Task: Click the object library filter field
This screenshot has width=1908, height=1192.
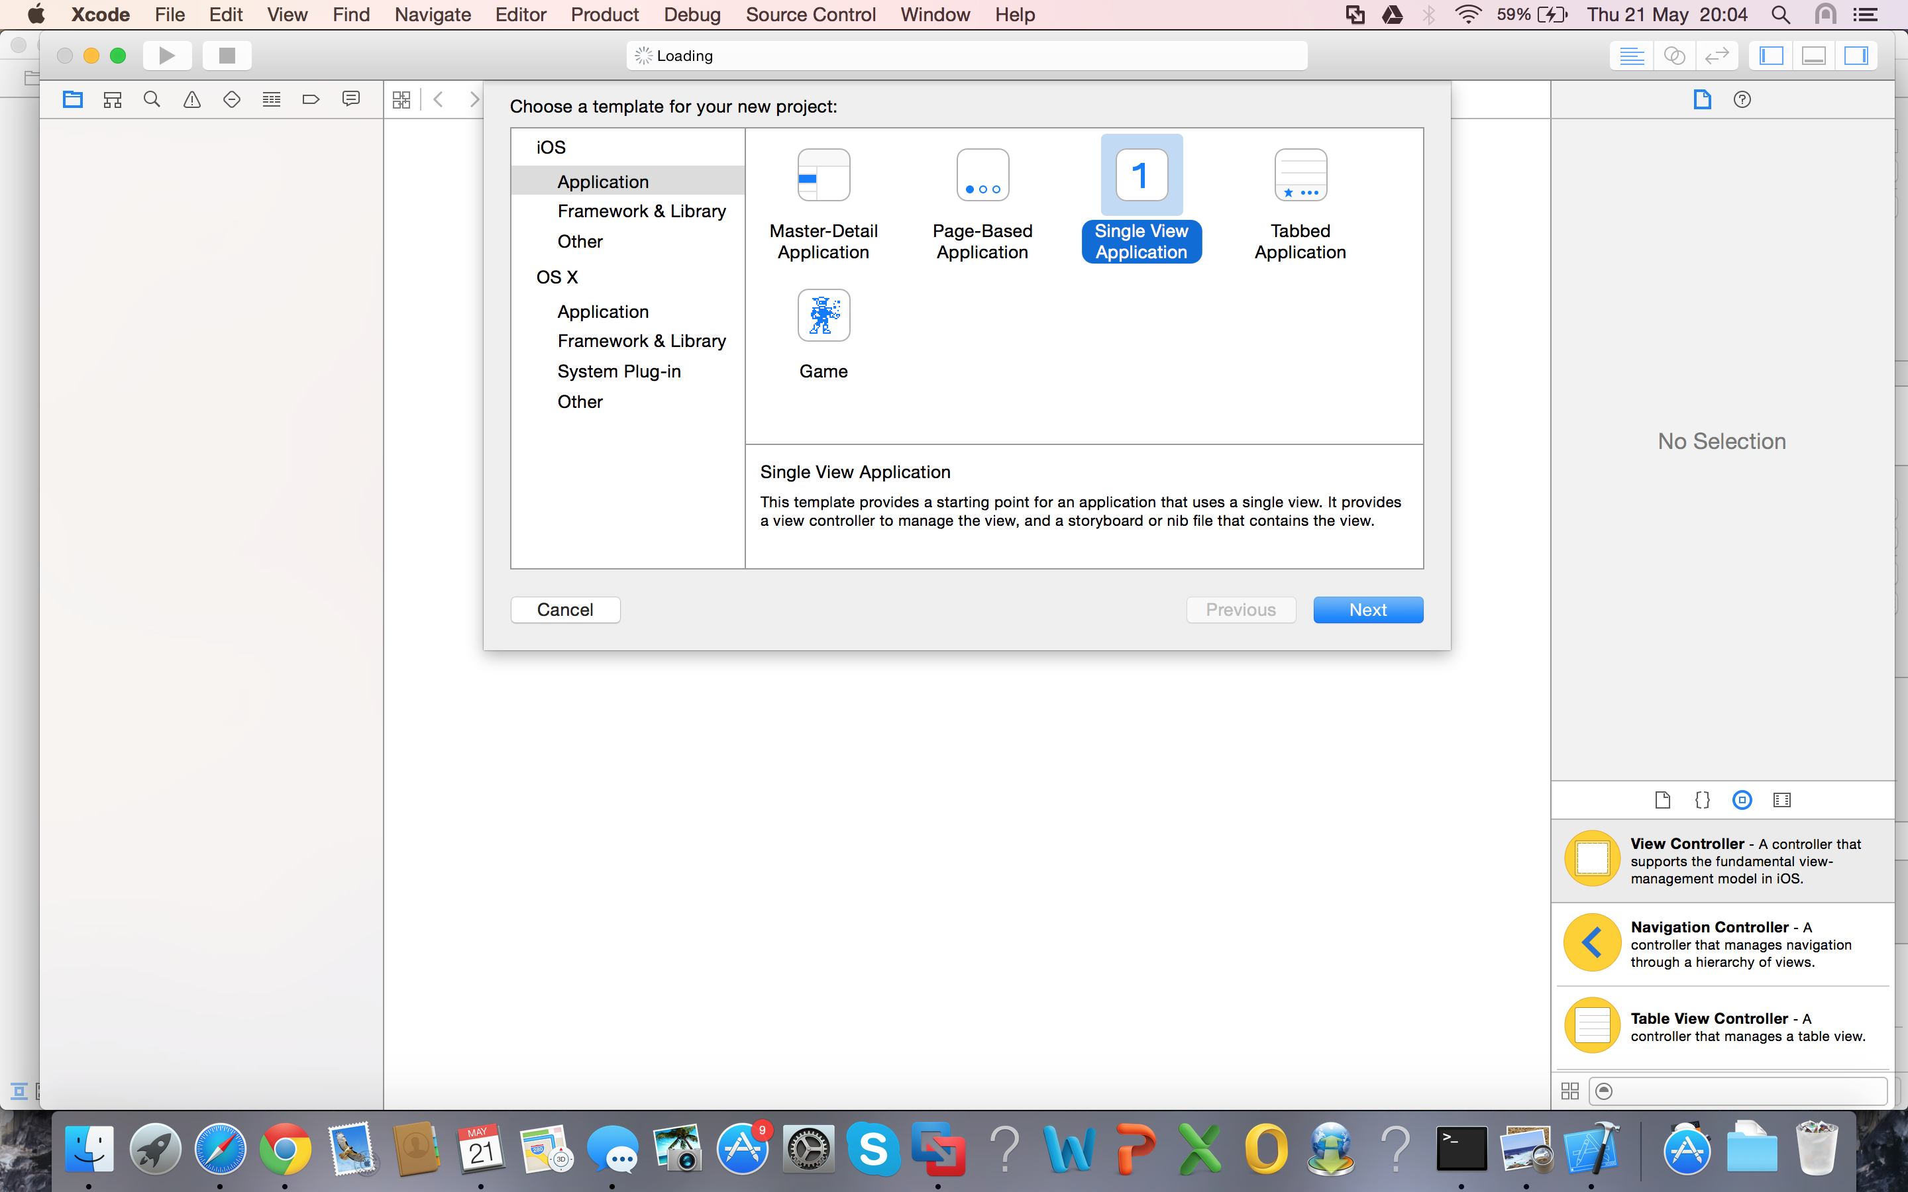Action: point(1742,1091)
